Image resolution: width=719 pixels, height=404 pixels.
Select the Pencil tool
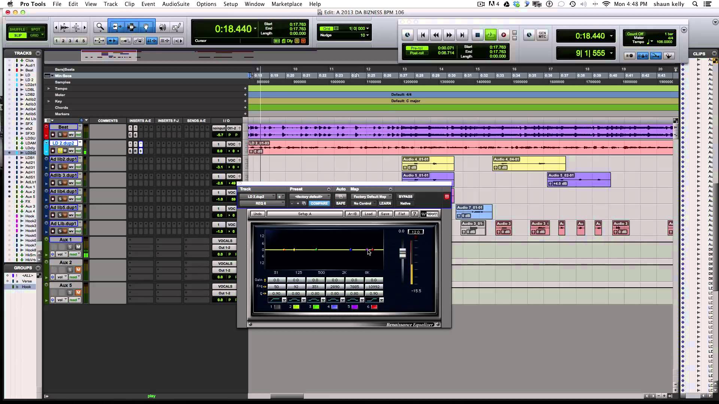coord(177,27)
